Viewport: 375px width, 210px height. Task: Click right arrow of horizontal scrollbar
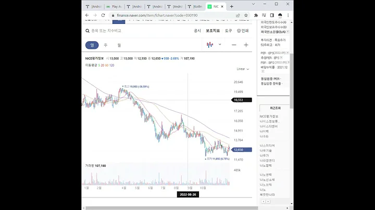click(x=287, y=208)
